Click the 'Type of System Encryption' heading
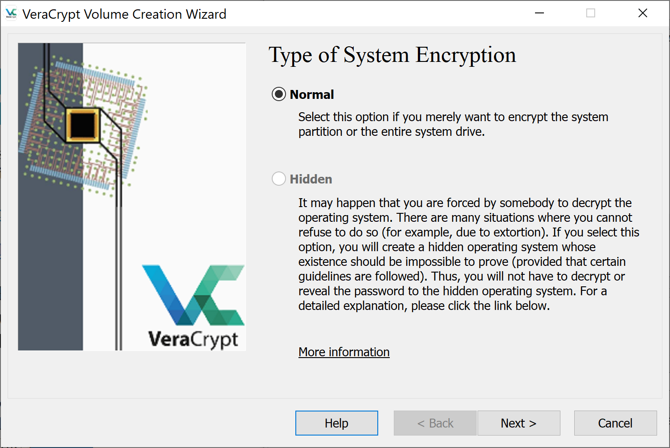 point(392,55)
